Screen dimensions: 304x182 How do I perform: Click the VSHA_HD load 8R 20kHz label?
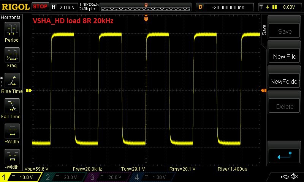(x=73, y=20)
